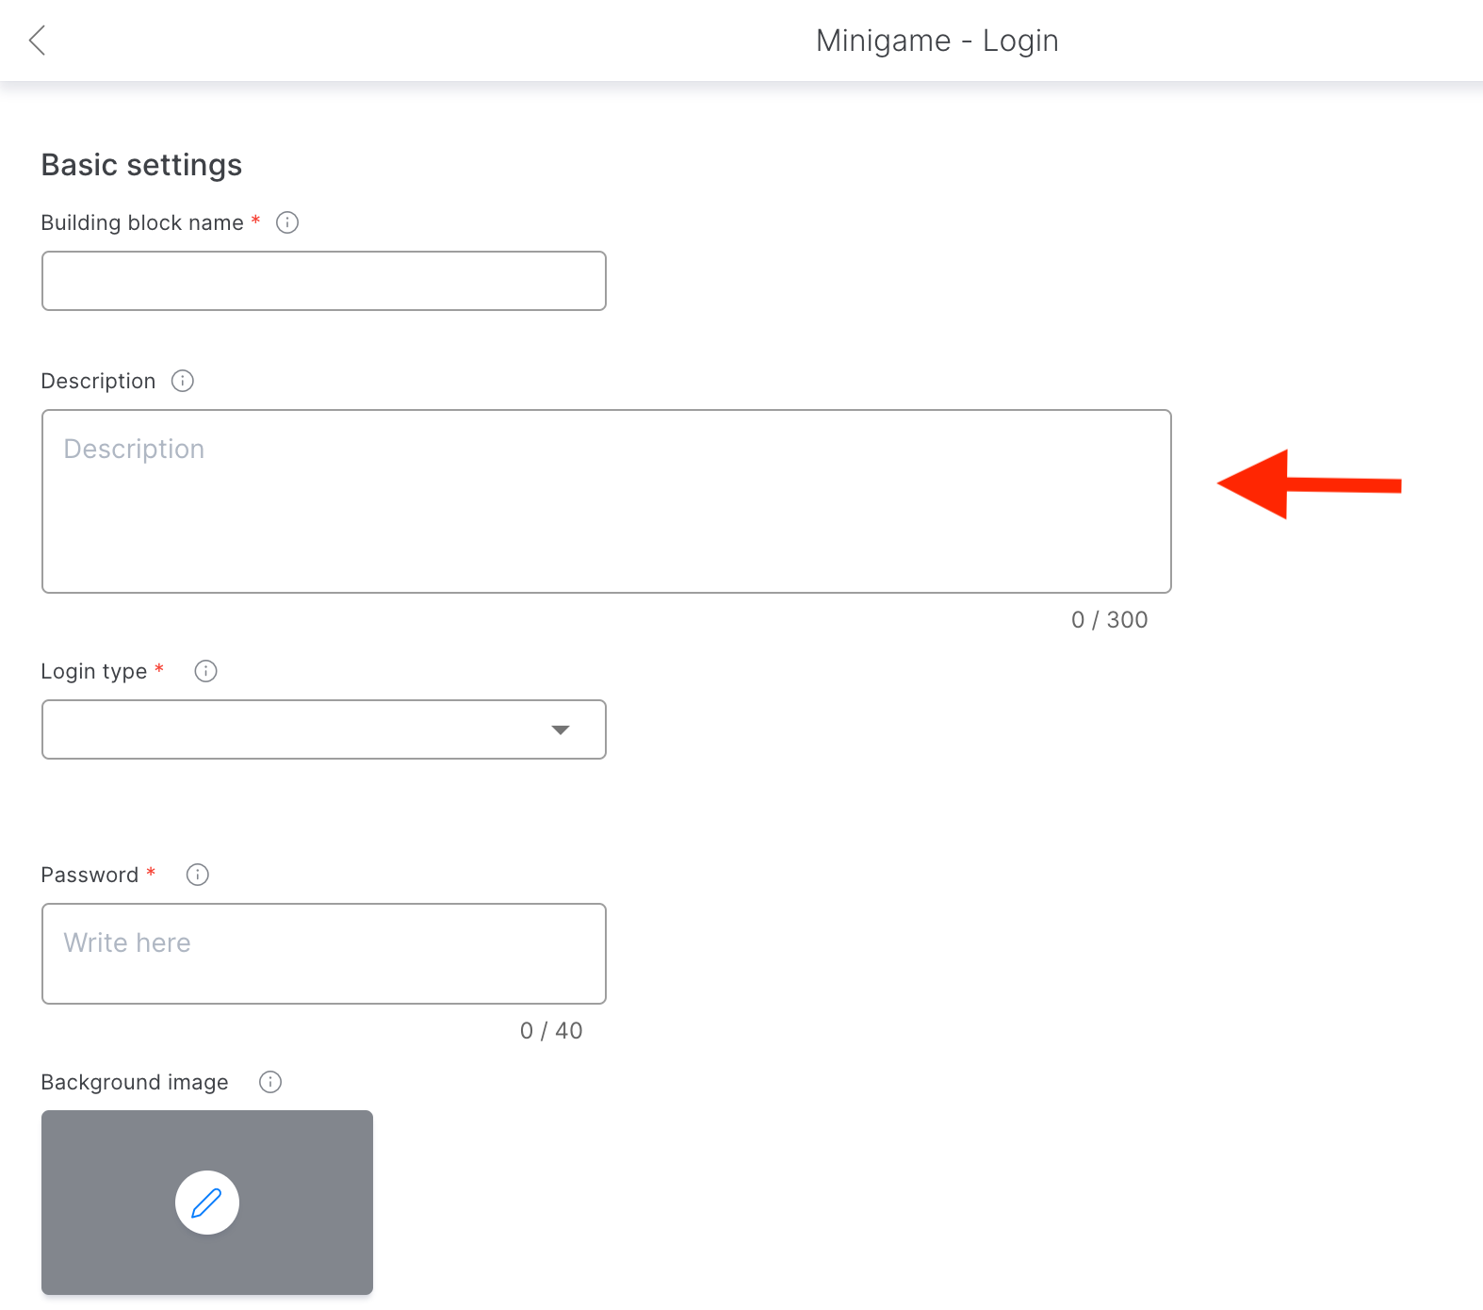Click into the Description text area

coord(607,501)
